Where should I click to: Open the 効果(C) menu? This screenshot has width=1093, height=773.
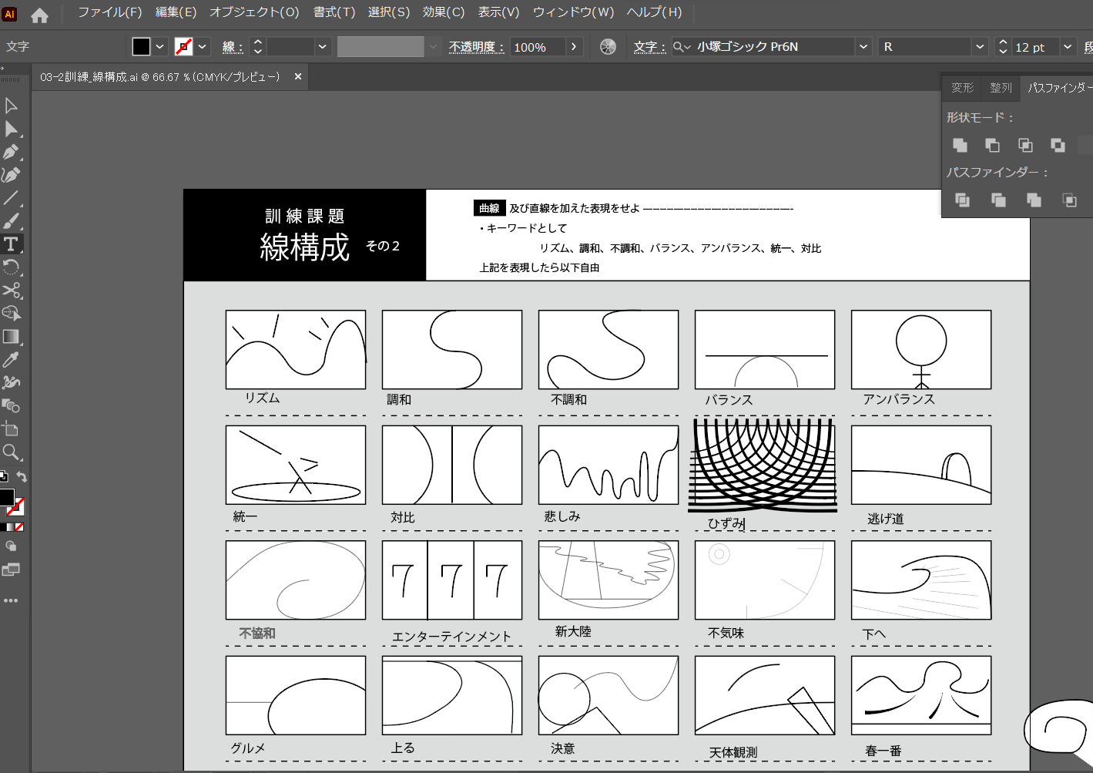(443, 12)
